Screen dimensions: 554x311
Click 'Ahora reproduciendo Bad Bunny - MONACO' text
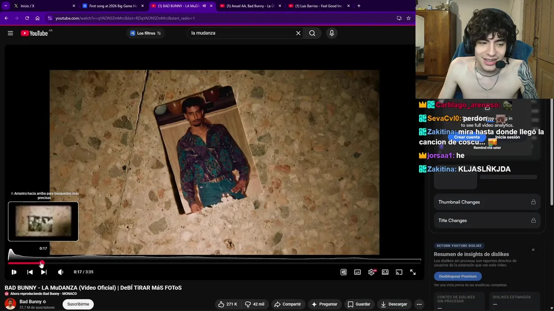43,294
